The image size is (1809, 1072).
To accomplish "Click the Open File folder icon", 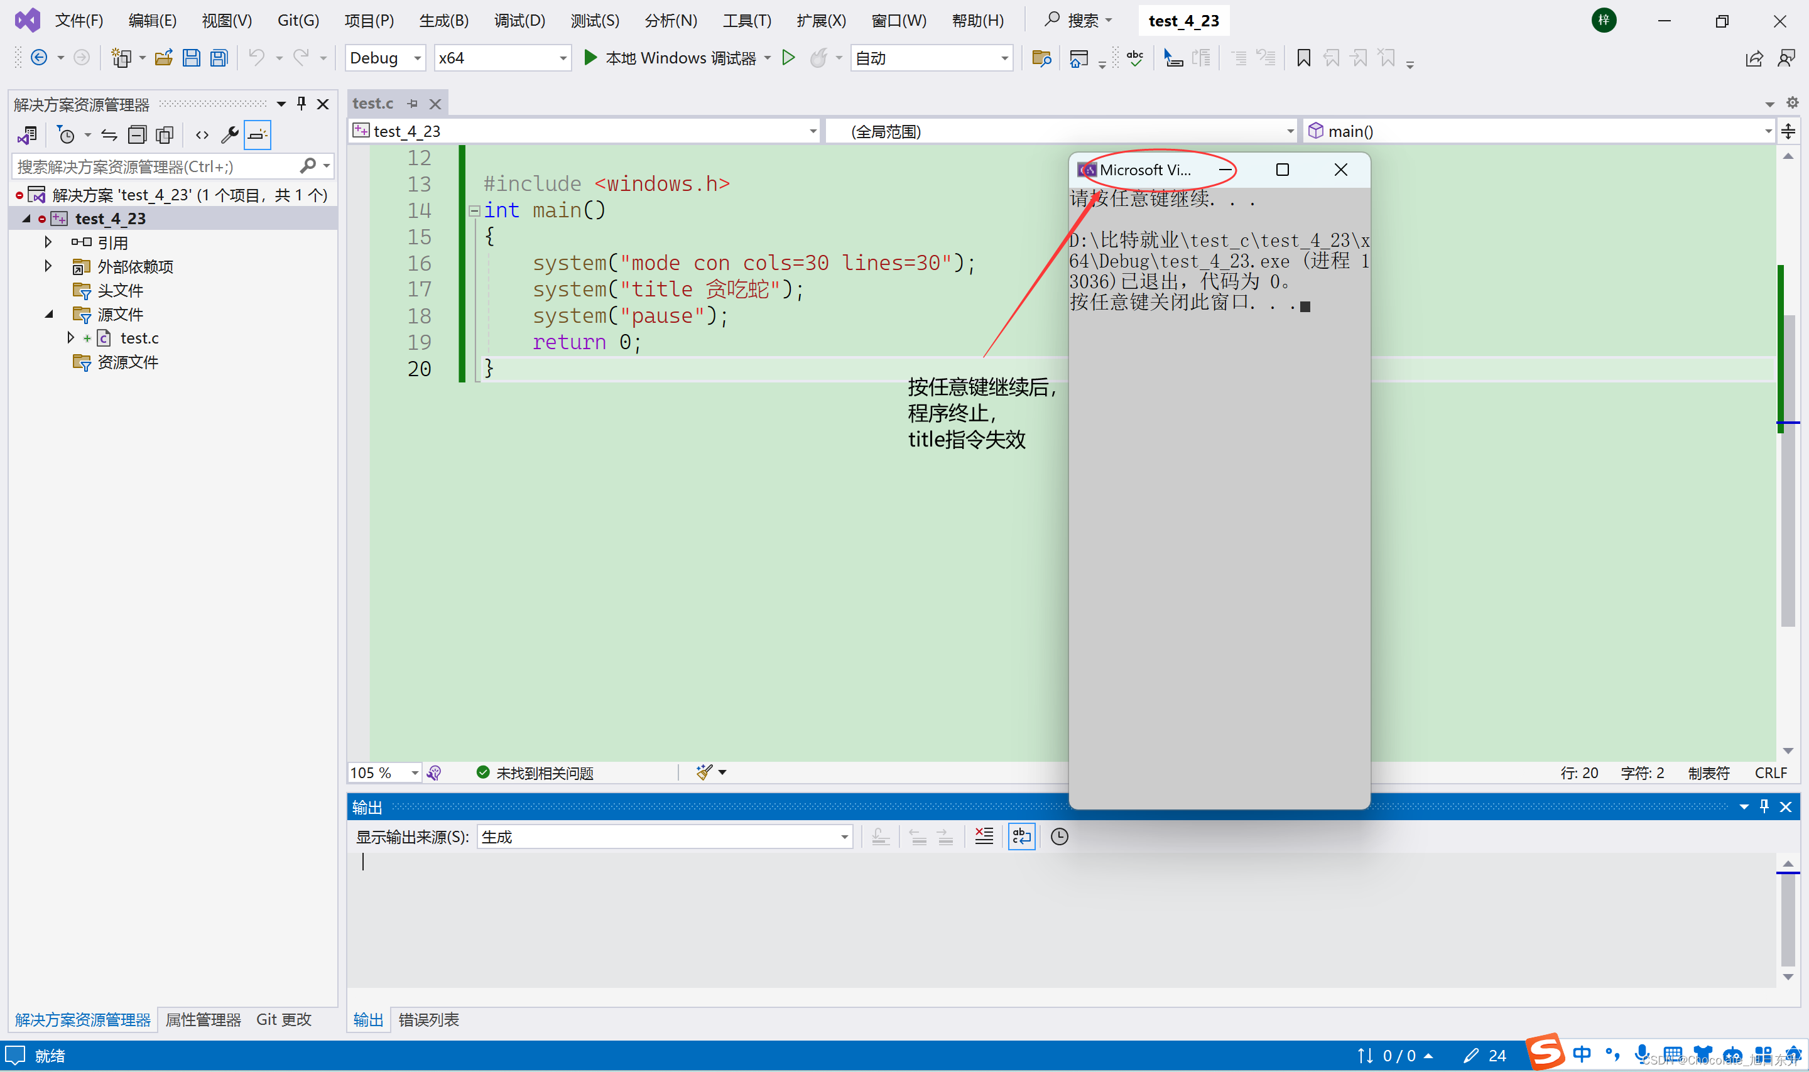I will pos(164,58).
